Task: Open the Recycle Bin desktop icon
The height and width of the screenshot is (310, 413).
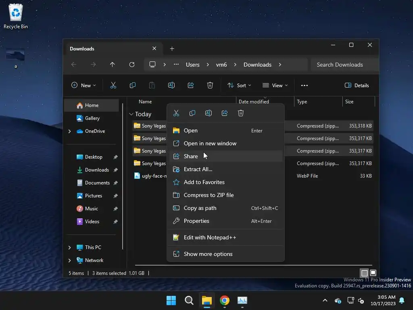Action: (x=16, y=16)
